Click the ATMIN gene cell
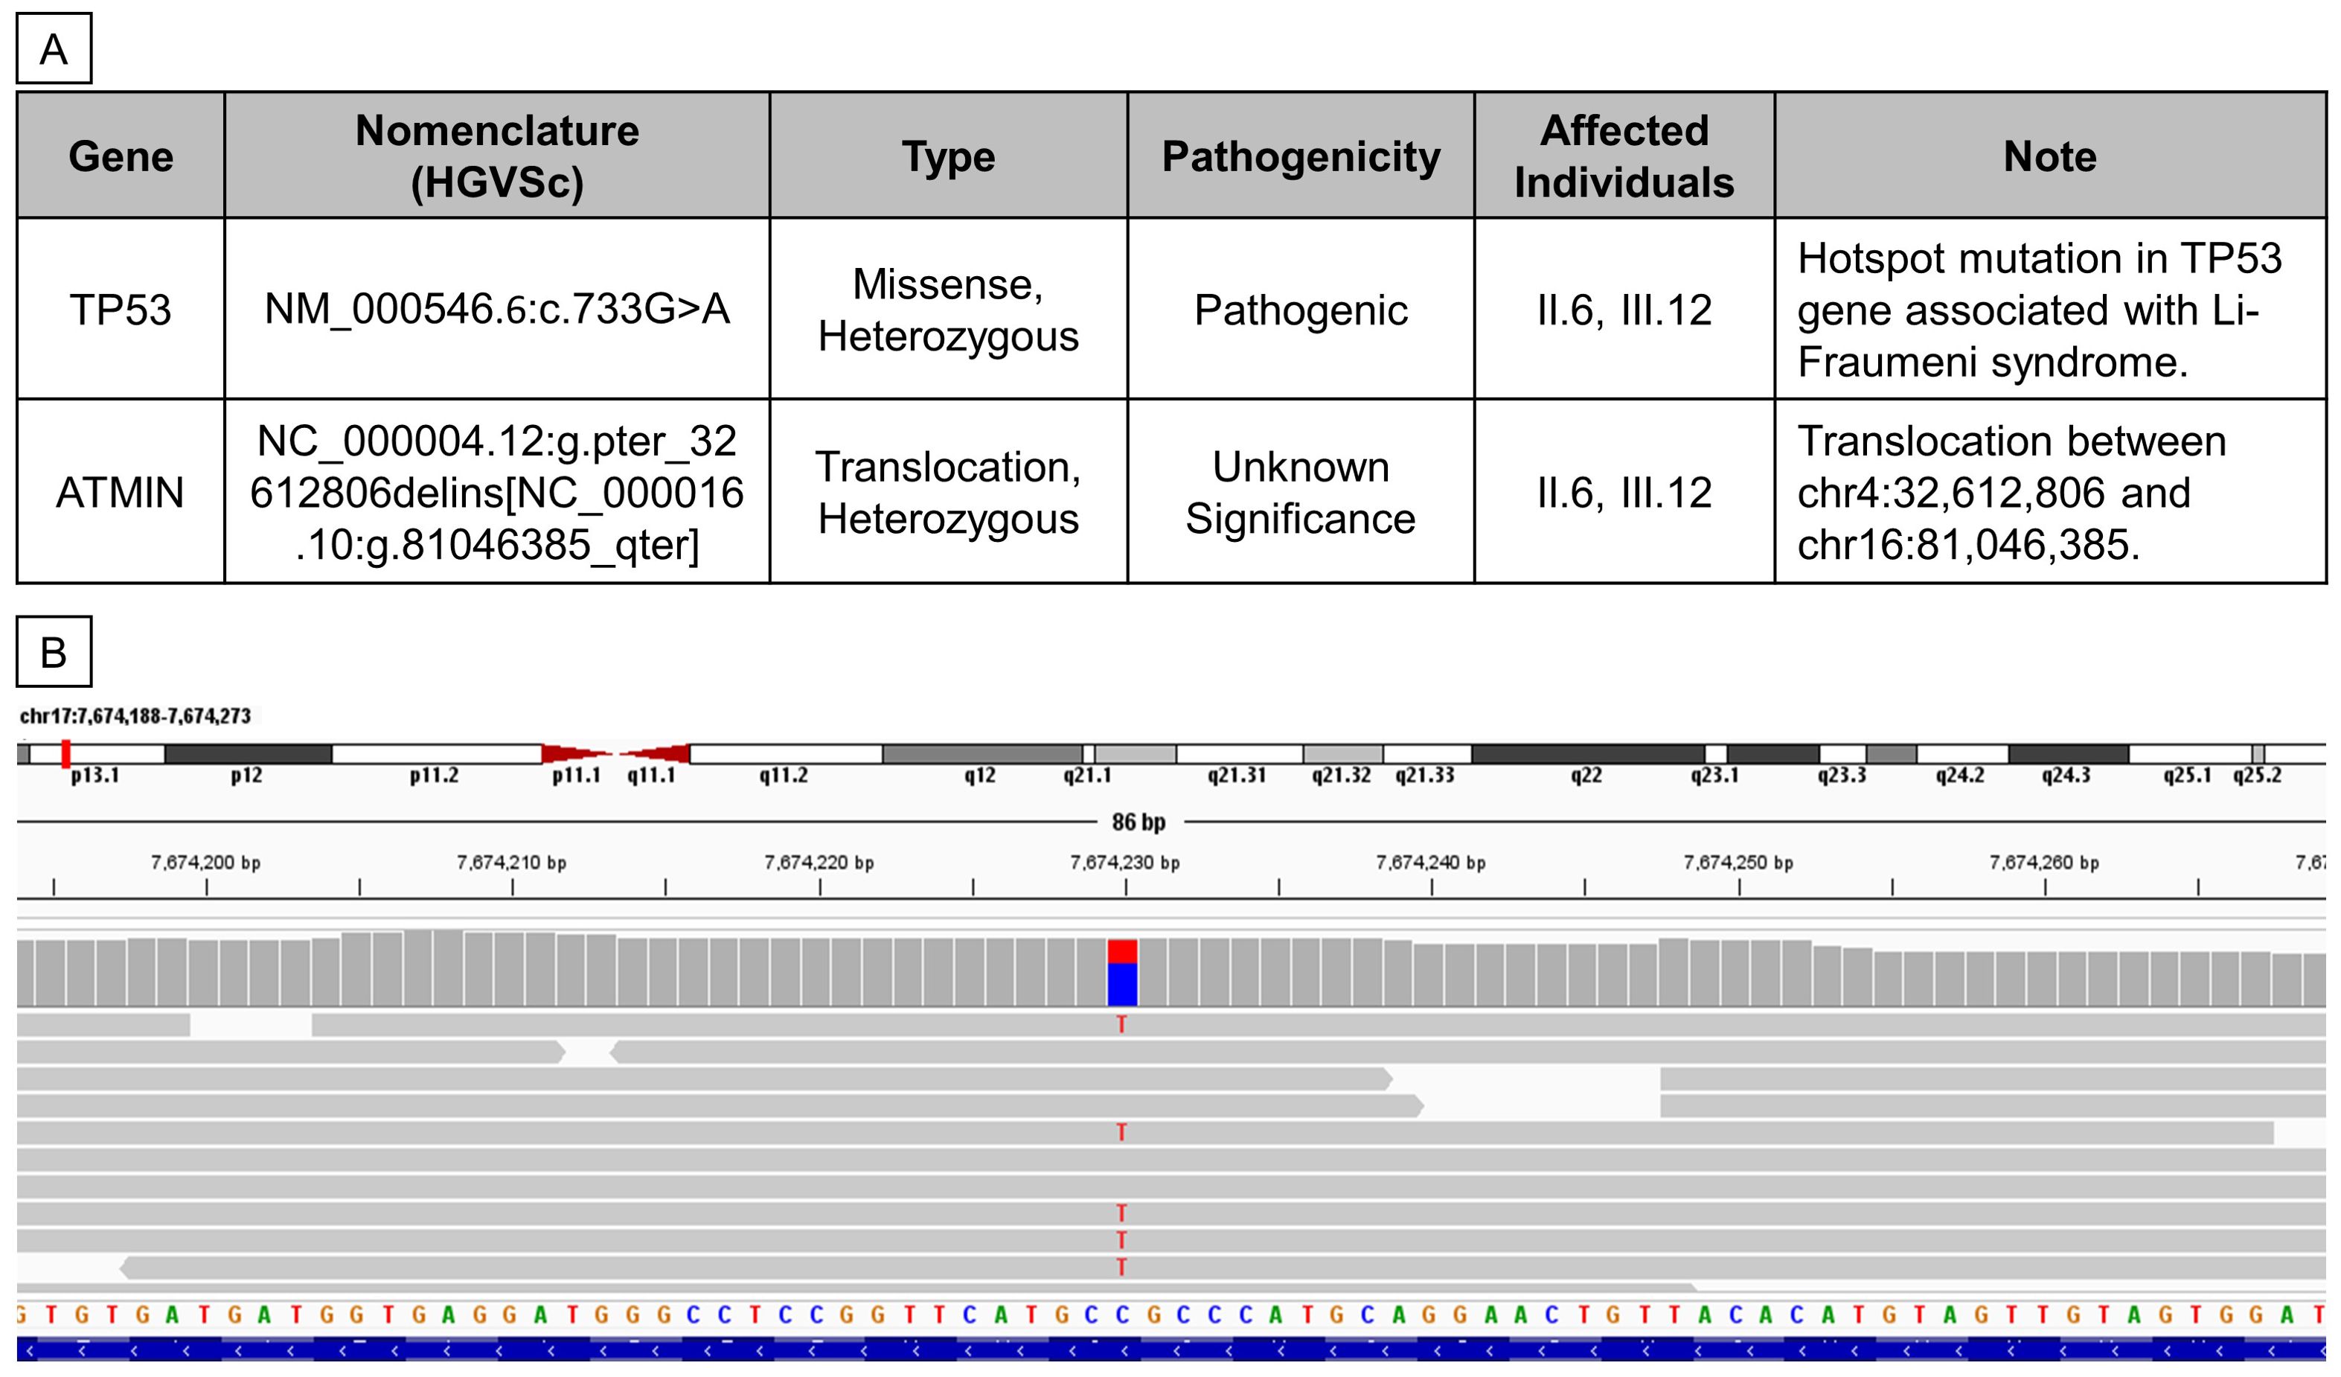Screen dimensions: 2341x1377 121,493
